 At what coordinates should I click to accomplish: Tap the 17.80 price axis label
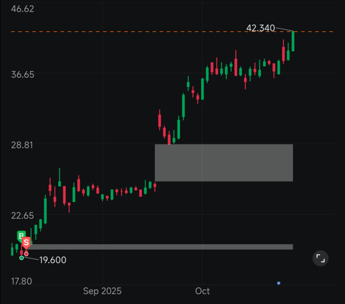tap(22, 281)
